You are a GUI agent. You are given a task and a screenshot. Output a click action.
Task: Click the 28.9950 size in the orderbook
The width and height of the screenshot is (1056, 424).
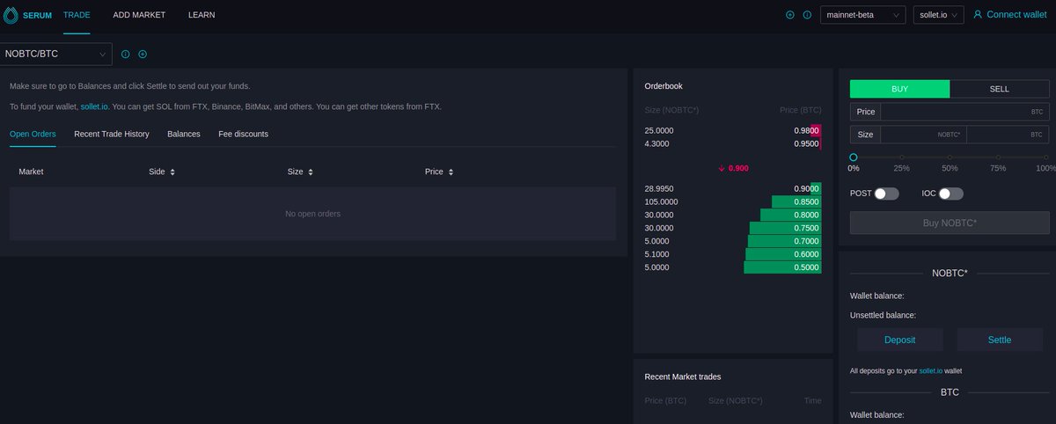(659, 188)
